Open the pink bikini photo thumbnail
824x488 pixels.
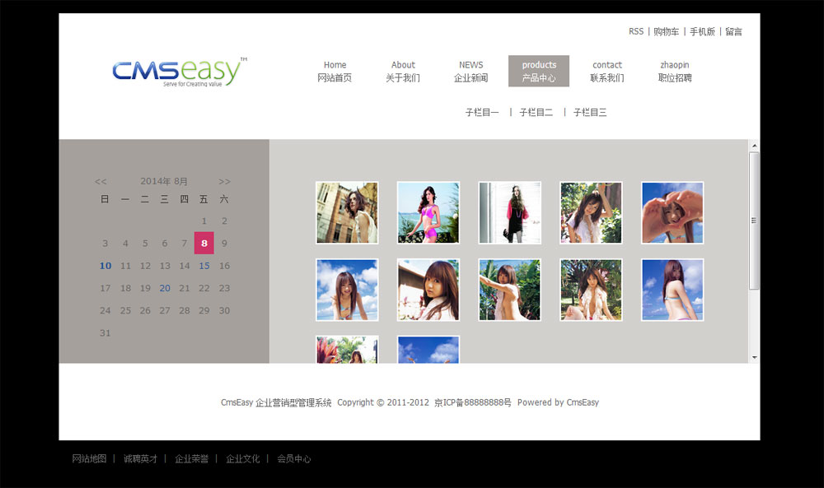pyautogui.click(x=428, y=213)
